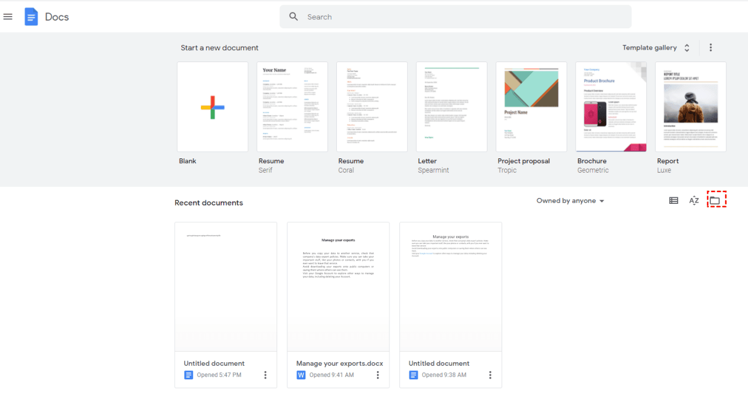
Task: Expand the Template gallery
Action: (x=656, y=48)
